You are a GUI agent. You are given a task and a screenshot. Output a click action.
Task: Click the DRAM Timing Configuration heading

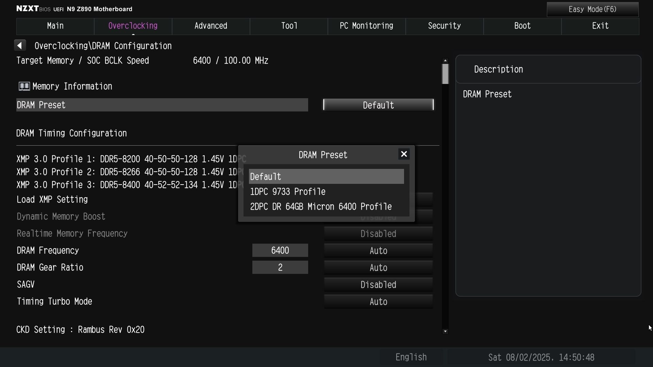pyautogui.click(x=71, y=133)
